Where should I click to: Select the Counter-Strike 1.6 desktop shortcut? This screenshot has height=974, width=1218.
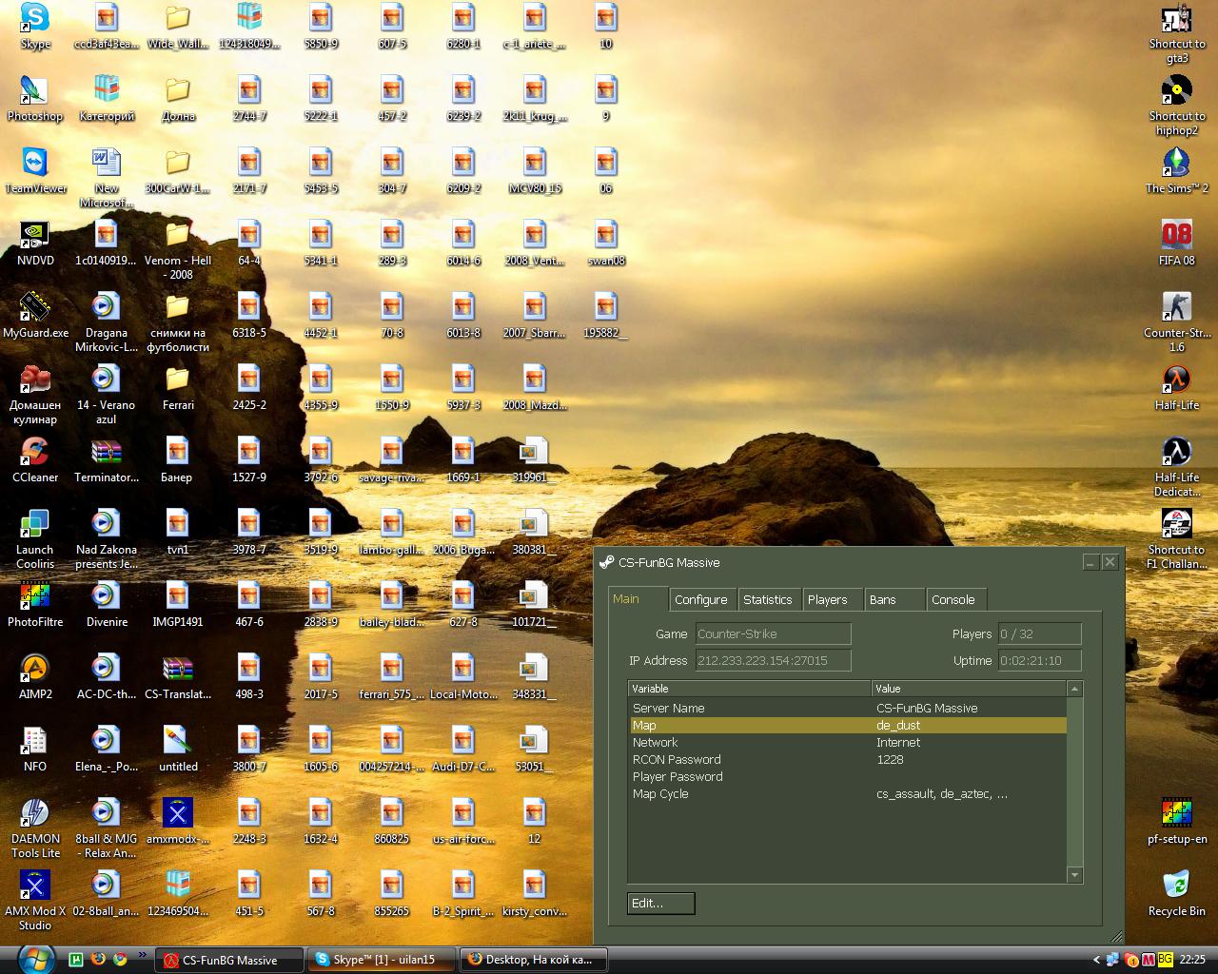[1177, 322]
